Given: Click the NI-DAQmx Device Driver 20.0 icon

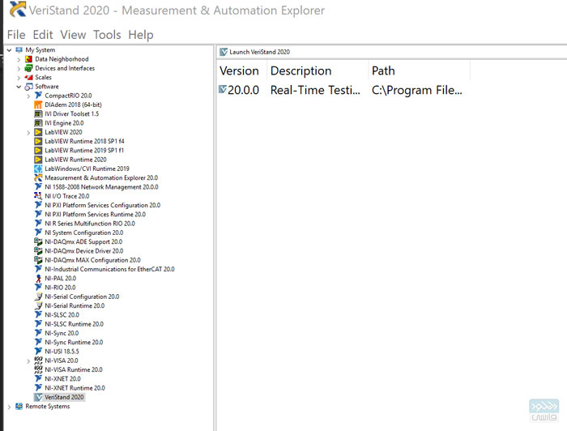Looking at the screenshot, I should tap(38, 251).
